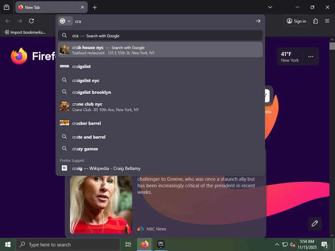Viewport: 335px width, 251px height.
Task: Click the pencil customize new tab icon
Action: point(315,224)
